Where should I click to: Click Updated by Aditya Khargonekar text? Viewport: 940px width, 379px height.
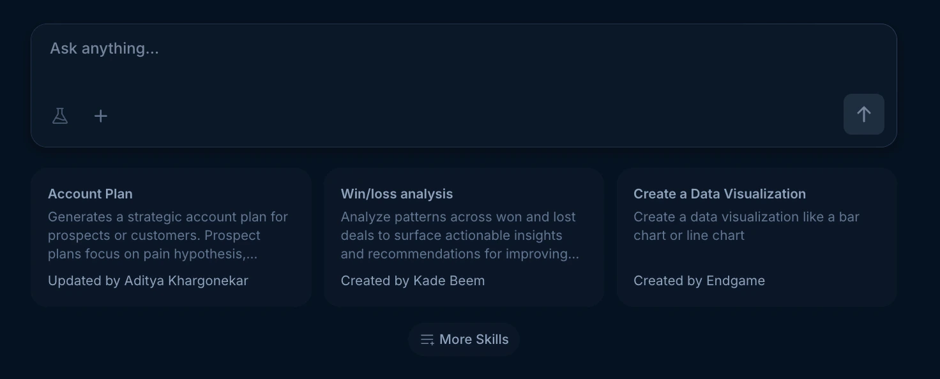148,281
